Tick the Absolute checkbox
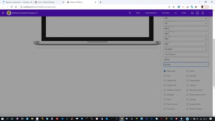The height and width of the screenshot is (121, 215). tap(187, 76)
